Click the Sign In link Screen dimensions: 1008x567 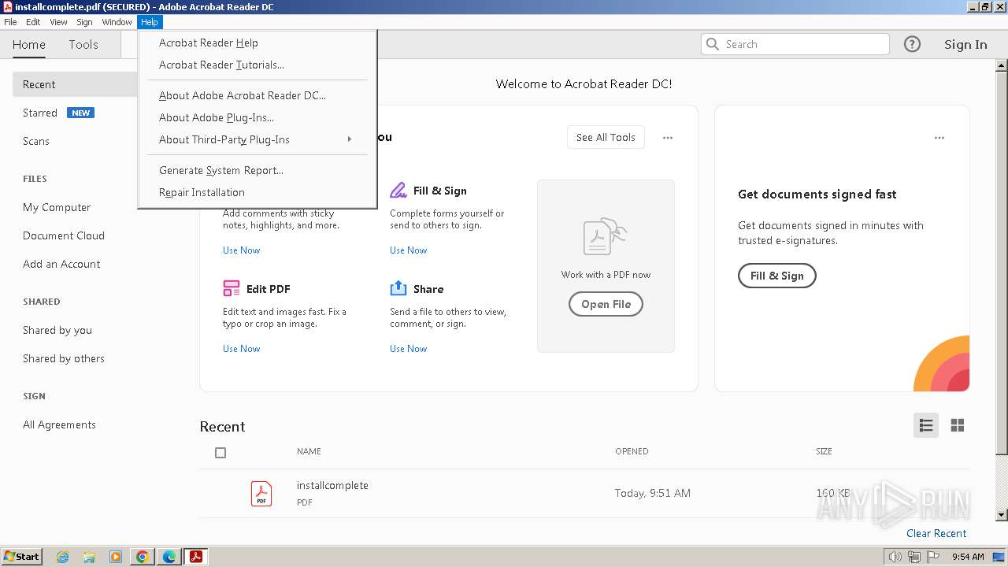pyautogui.click(x=965, y=45)
